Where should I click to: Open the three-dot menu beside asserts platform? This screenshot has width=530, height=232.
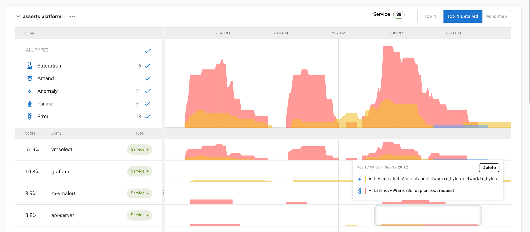coord(72,16)
